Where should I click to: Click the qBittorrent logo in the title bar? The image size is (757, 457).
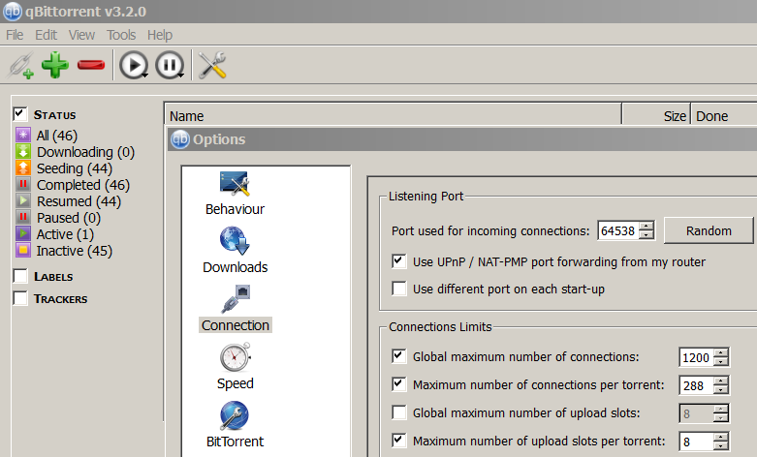point(12,11)
